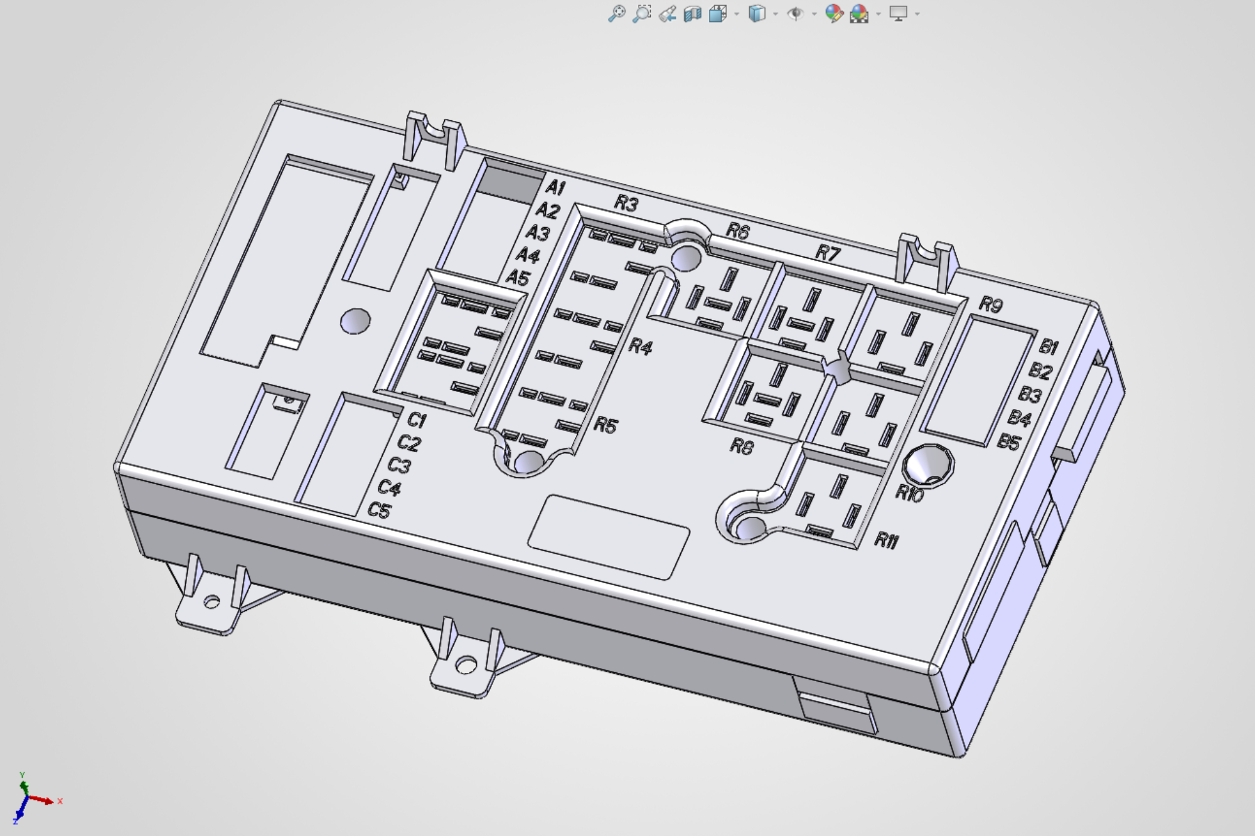The height and width of the screenshot is (836, 1255).
Task: Click the red X axis of the triad
Action: (43, 800)
